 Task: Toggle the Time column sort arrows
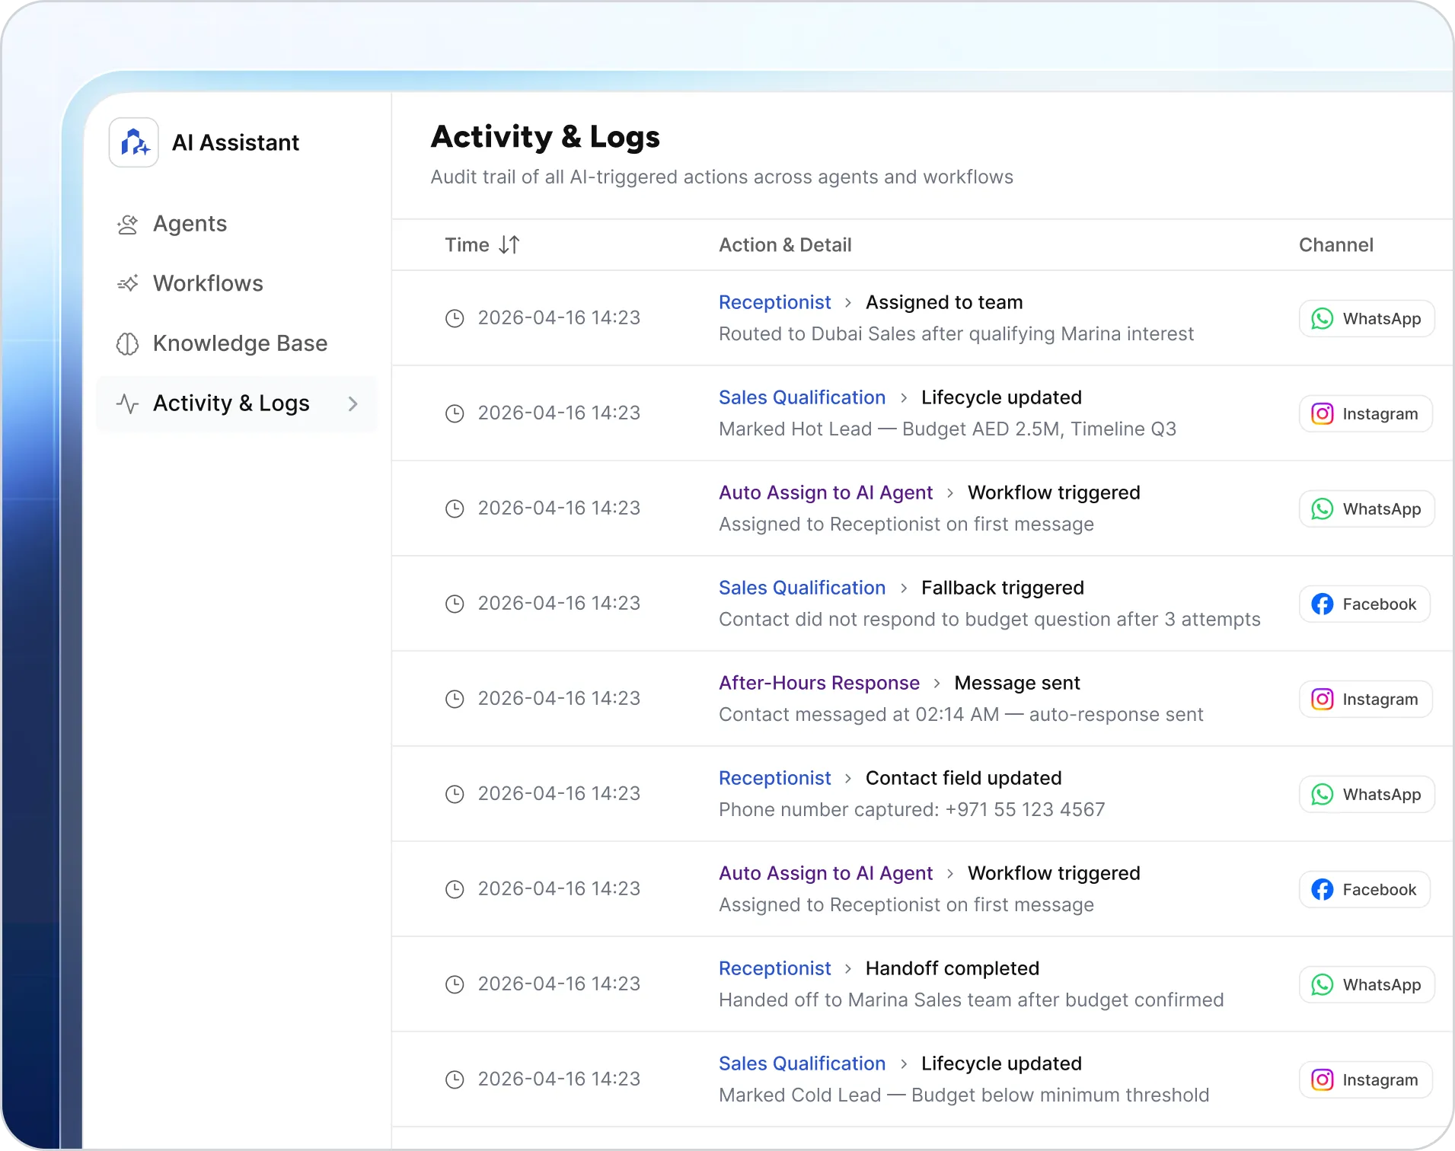(509, 245)
